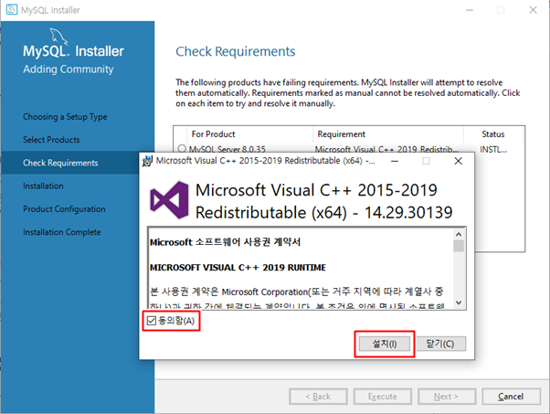Open the Check Requirements sidebar step
Viewport: 550px width, 414px height.
coord(60,163)
